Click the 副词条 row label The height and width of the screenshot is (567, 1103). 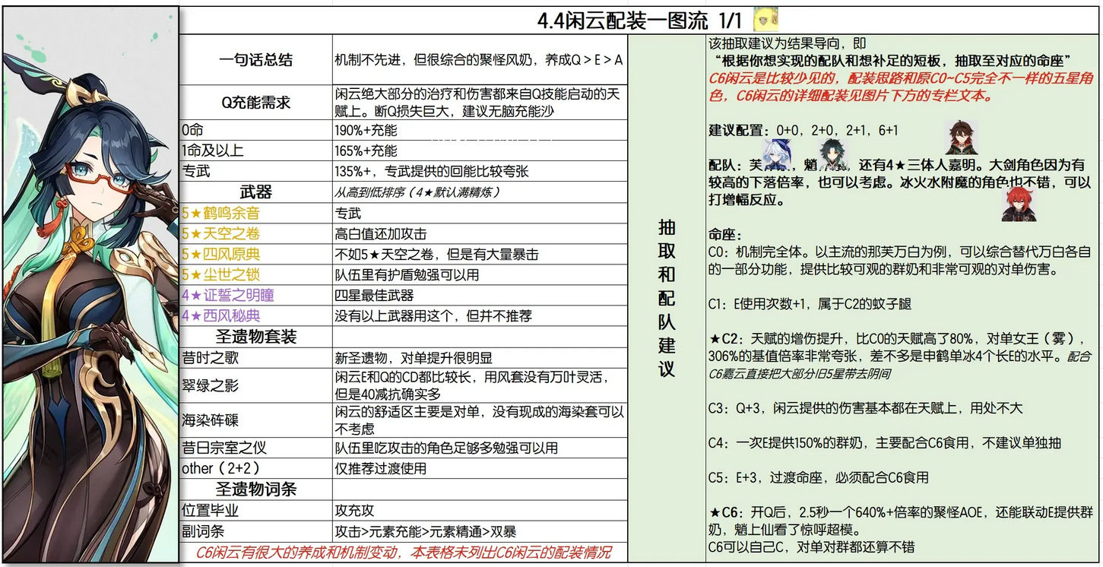(255, 531)
